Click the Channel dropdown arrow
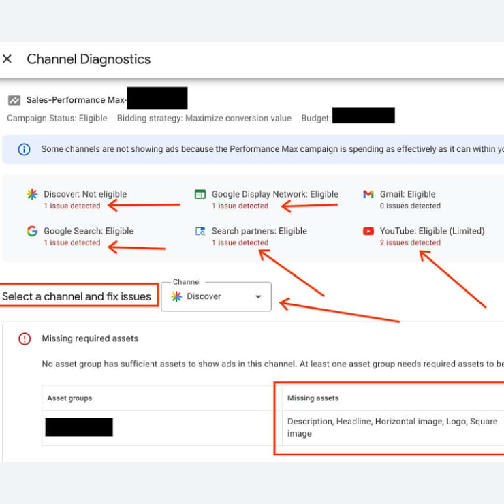The image size is (504, 504). (x=258, y=297)
